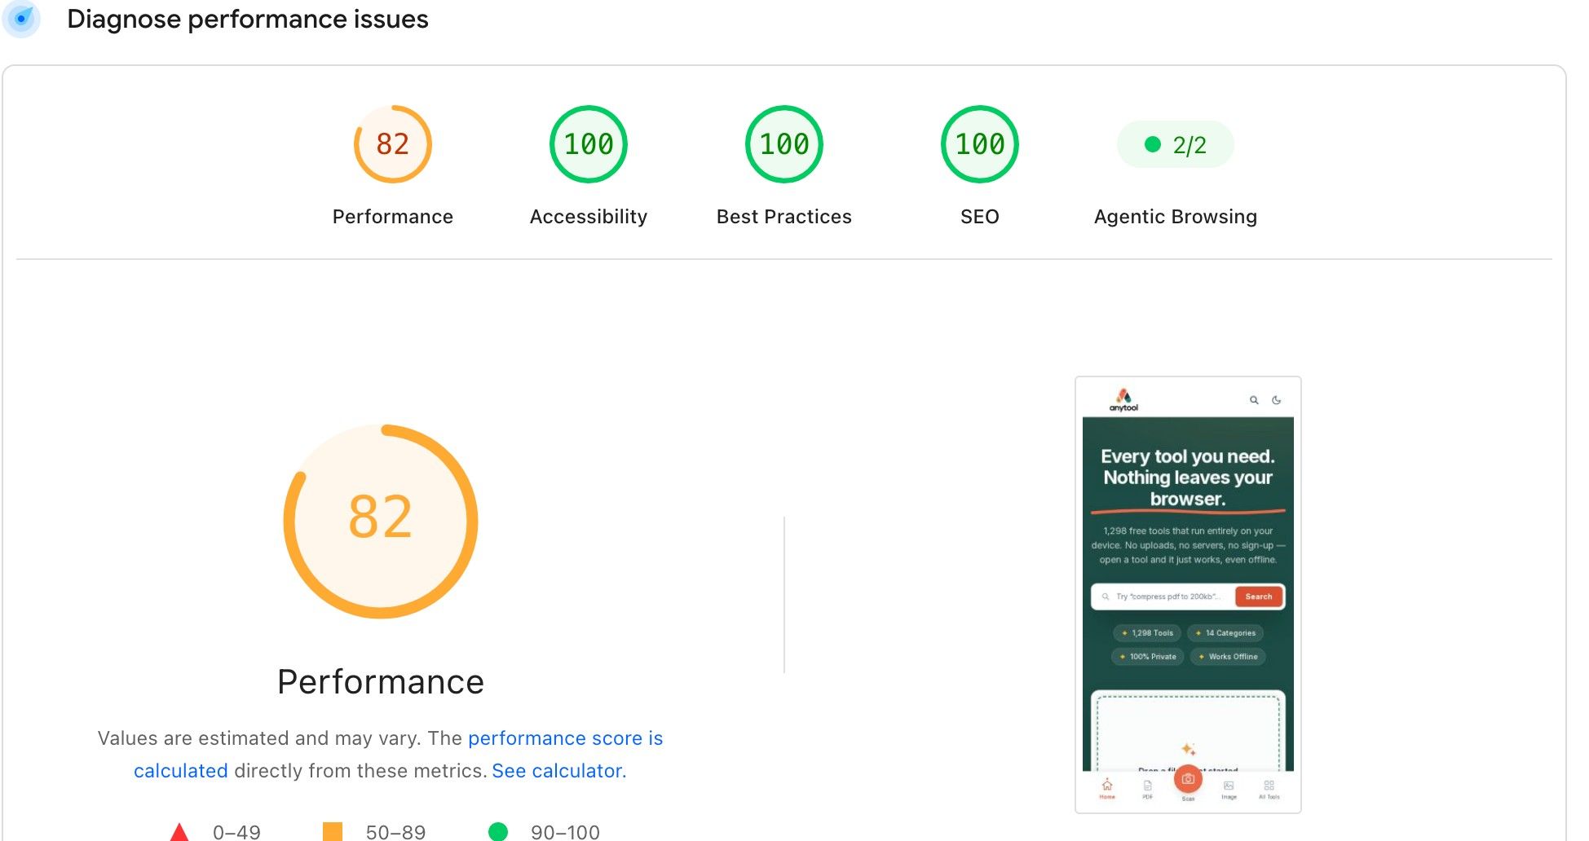Click the 14 Categories chip in the screenshot
The height and width of the screenshot is (841, 1589).
[1225, 633]
